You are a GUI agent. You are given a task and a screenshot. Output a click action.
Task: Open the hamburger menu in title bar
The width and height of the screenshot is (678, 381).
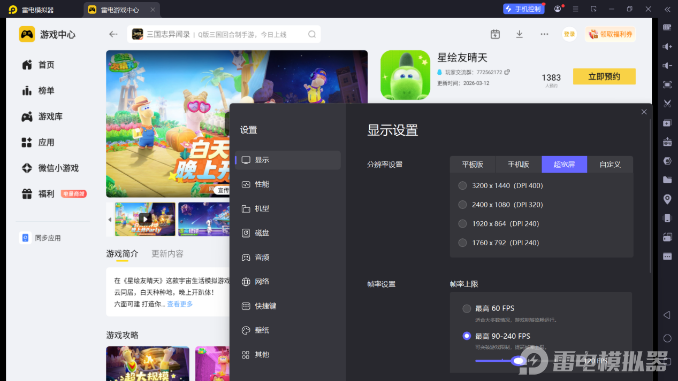[x=576, y=9]
